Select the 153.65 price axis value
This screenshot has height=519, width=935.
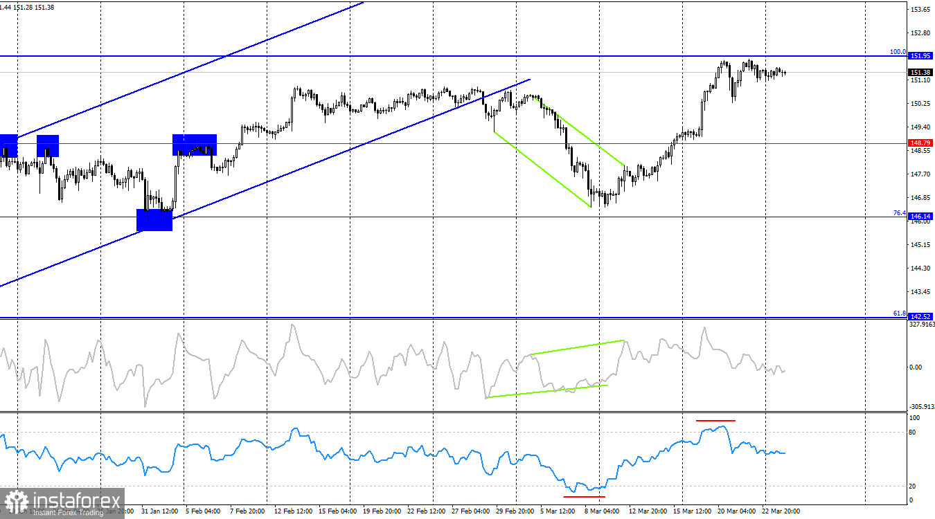pyautogui.click(x=920, y=10)
